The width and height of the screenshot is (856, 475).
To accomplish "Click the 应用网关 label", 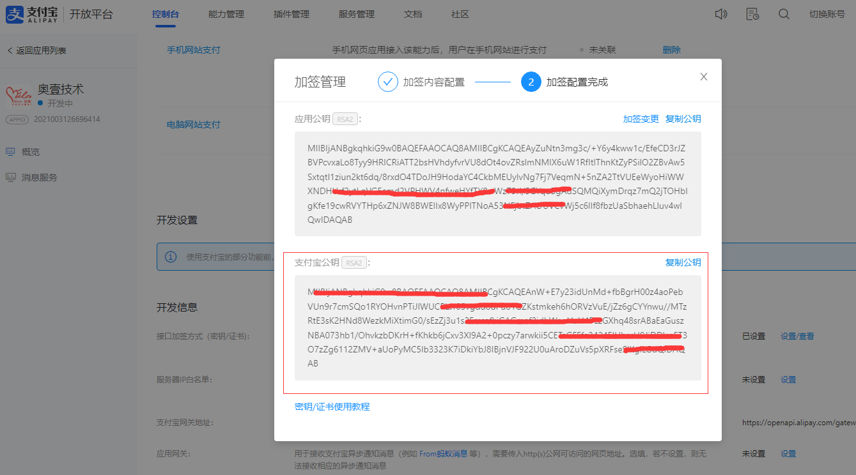I will point(175,453).
